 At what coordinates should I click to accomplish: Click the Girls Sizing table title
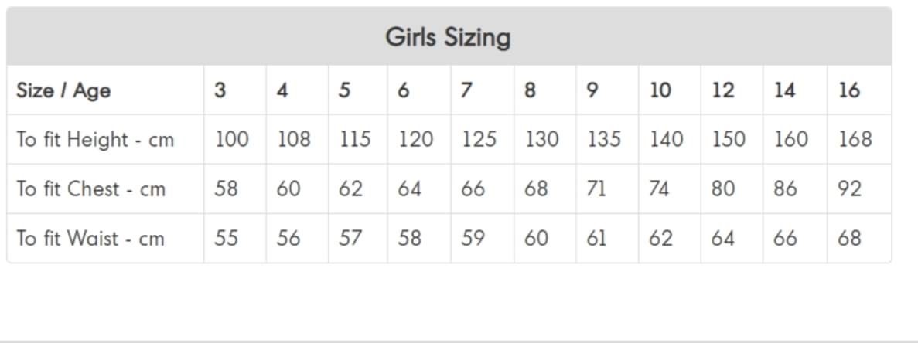[x=448, y=37]
